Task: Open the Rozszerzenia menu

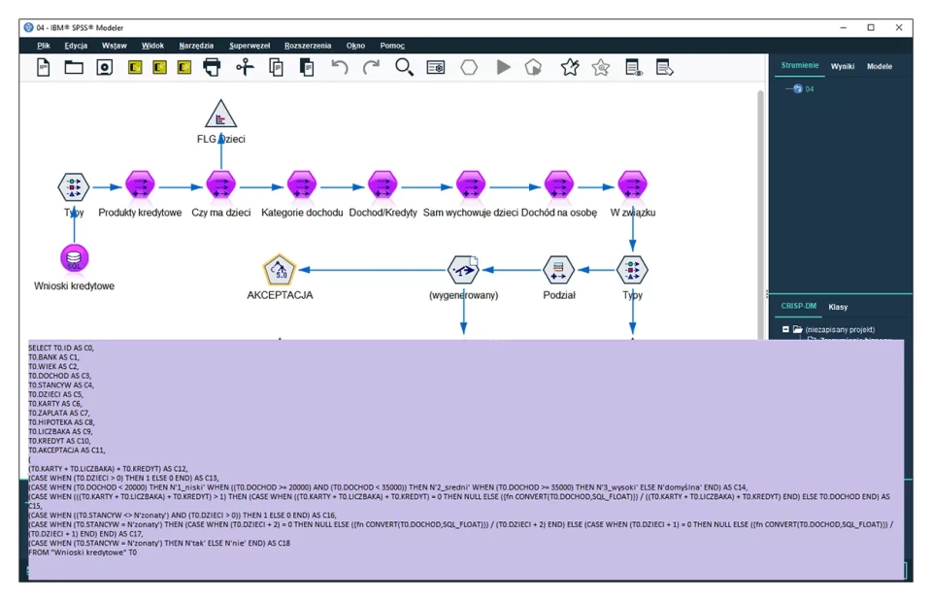Action: point(308,46)
